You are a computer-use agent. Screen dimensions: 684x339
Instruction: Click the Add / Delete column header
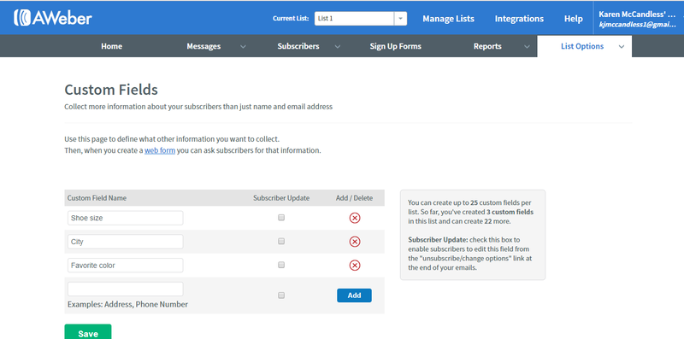point(354,198)
